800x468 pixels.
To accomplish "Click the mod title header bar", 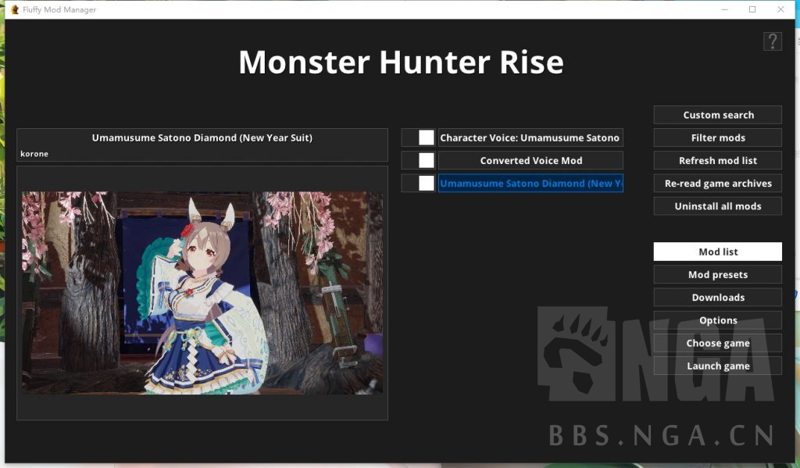I will (202, 138).
